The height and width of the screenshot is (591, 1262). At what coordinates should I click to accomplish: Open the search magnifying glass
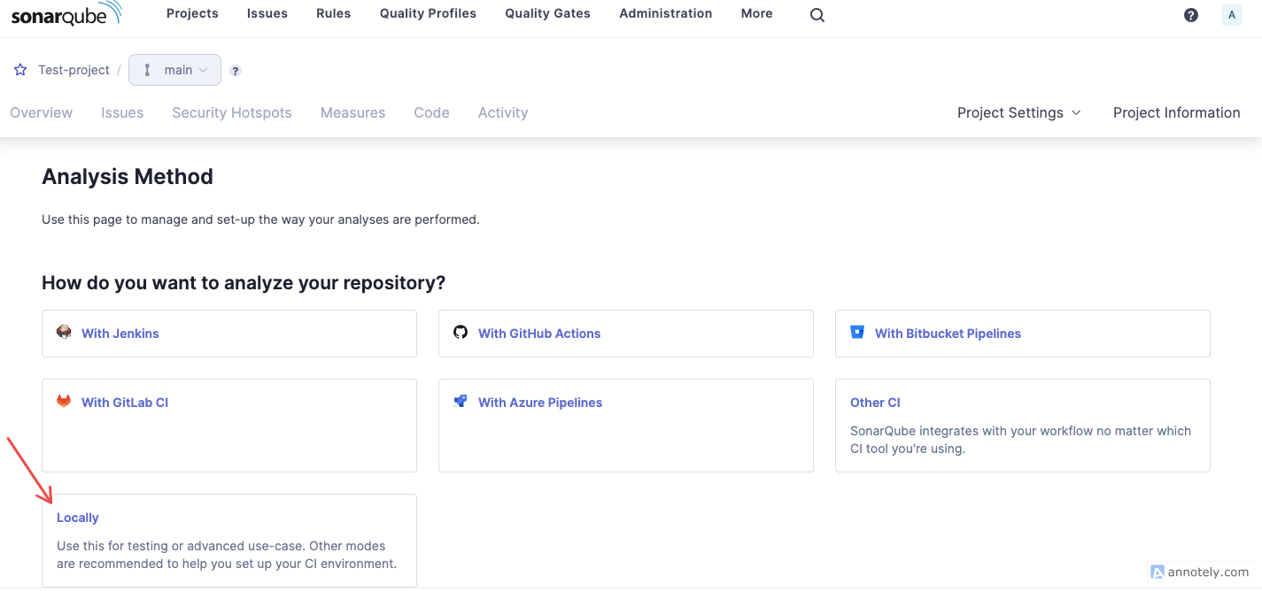coord(816,13)
